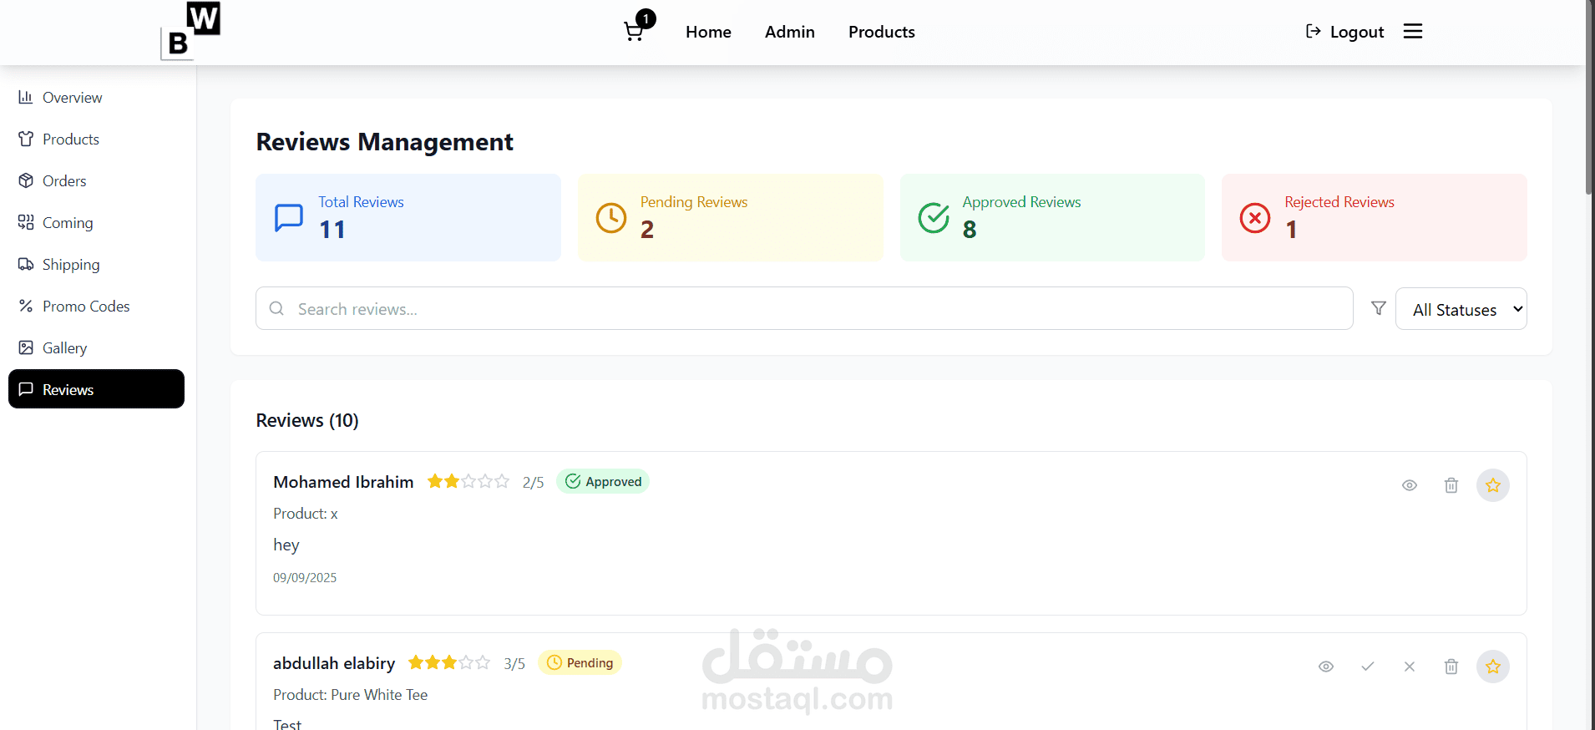This screenshot has width=1595, height=730.
Task: Click the BW logo
Action: point(190,31)
